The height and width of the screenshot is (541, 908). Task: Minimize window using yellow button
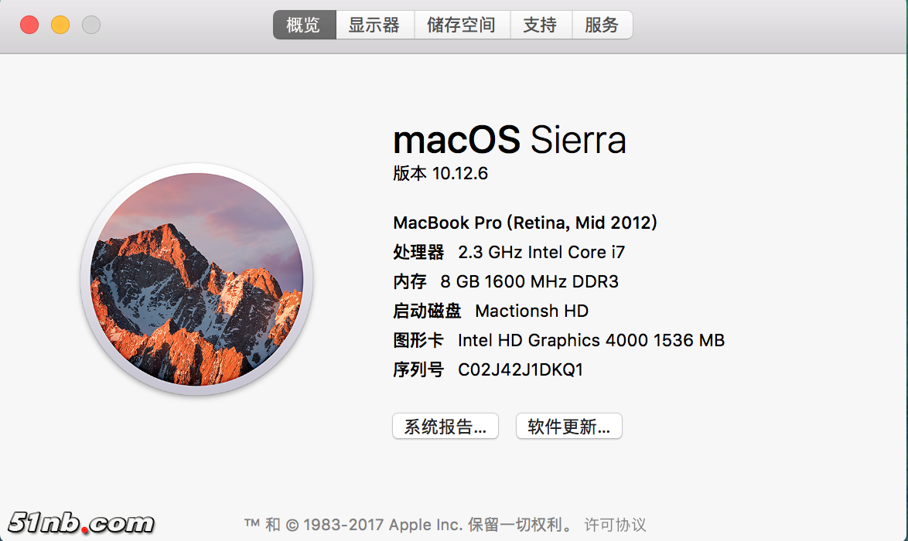coord(60,25)
